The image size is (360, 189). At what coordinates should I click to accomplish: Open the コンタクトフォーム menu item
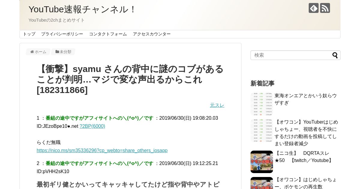108,34
